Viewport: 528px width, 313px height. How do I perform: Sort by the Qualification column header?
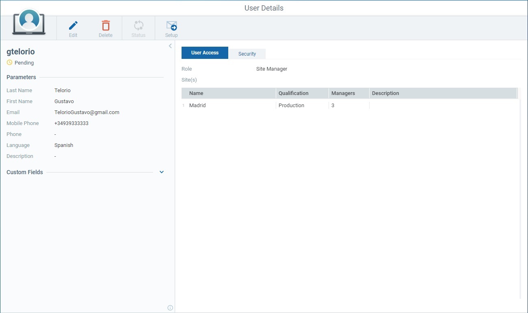293,93
